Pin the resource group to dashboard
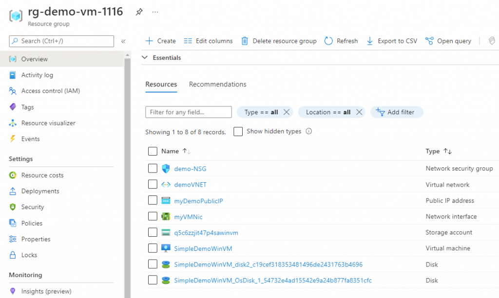Screen dimensions: 499x298 pyautogui.click(x=139, y=12)
